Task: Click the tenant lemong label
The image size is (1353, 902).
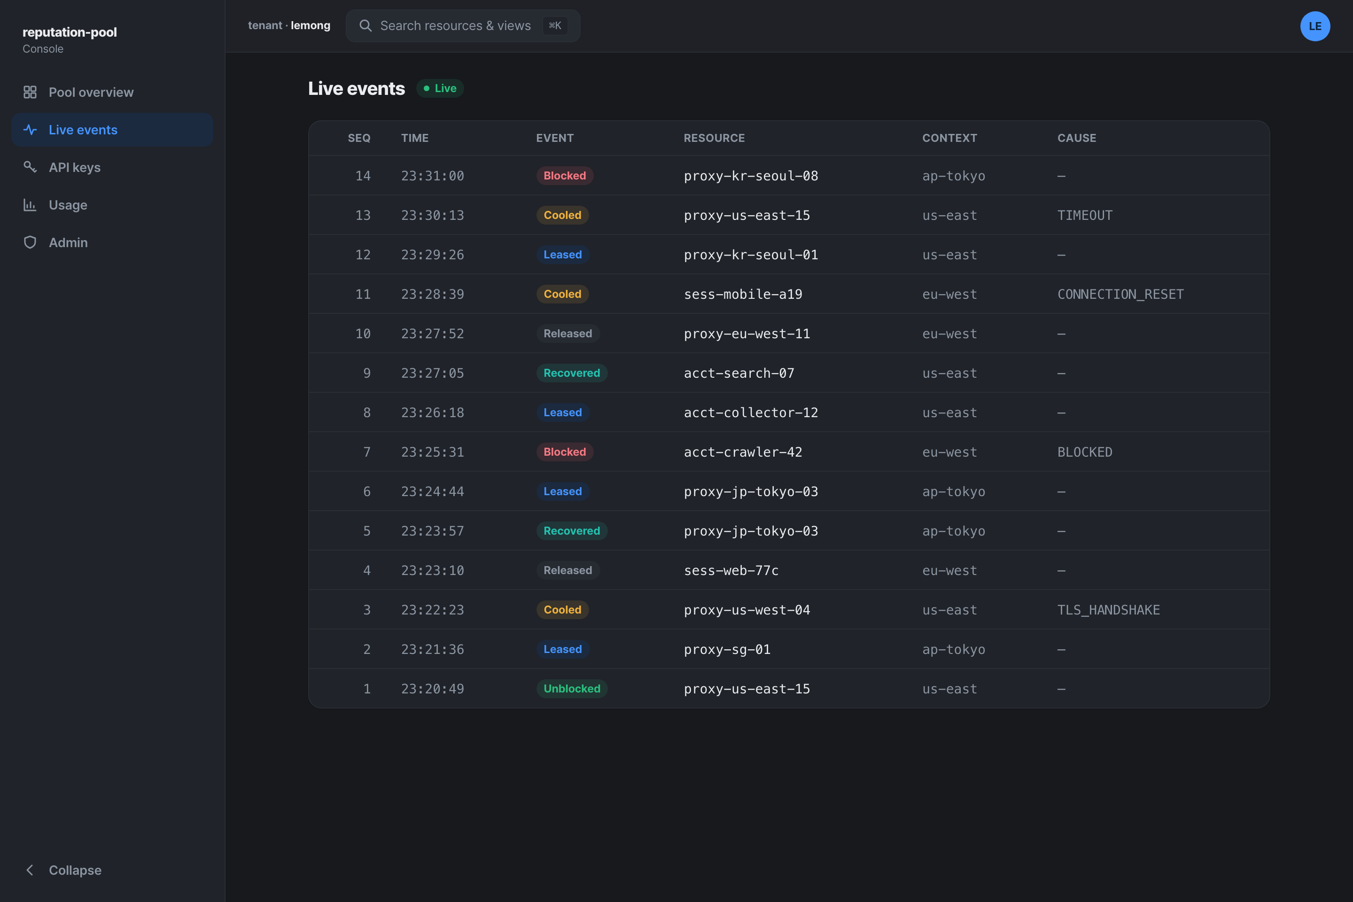Action: point(289,25)
